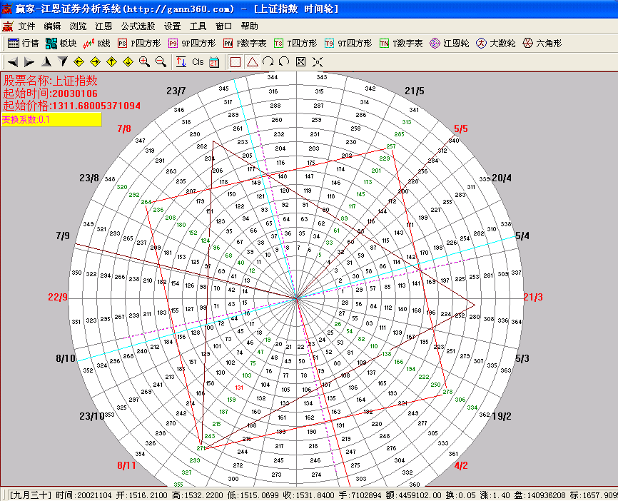Viewport: 618px width, 501px height.
Task: Click the zoom in magnifier icon
Action: pyautogui.click(x=144, y=62)
